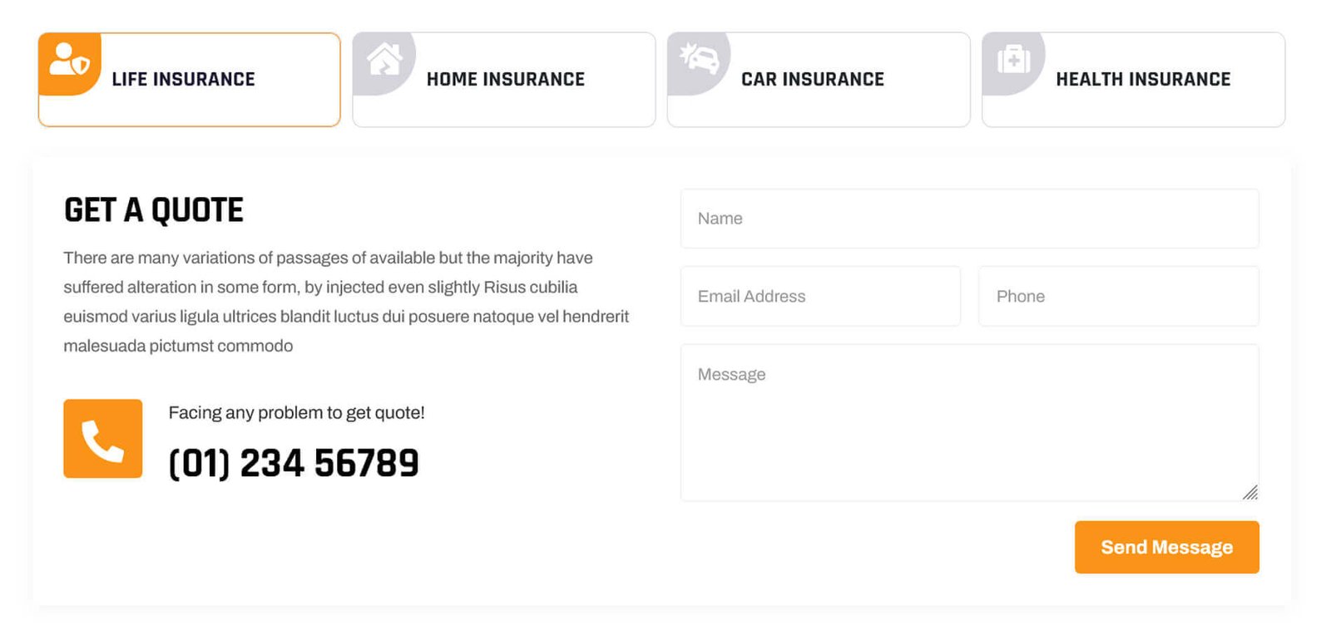Click inside the Message text area
This screenshot has height=630, width=1331.
969,424
